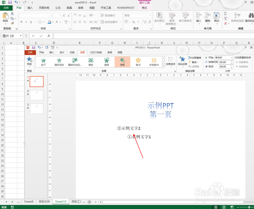Toggle 自动换行 wrap text
Screen dimensions: 254x209
tap(108, 15)
